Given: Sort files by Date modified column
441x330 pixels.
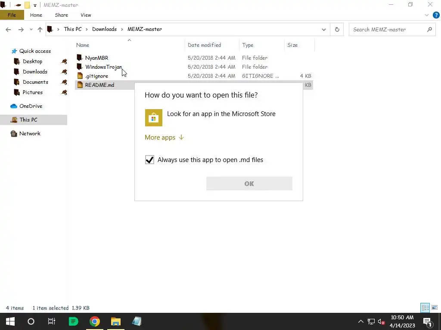Looking at the screenshot, I should point(204,45).
